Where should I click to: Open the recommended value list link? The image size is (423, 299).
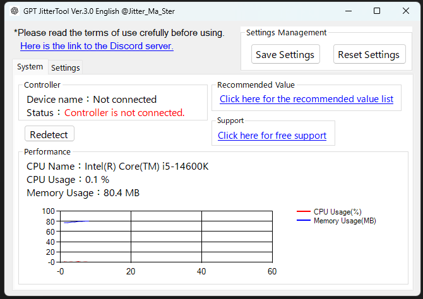pos(306,99)
